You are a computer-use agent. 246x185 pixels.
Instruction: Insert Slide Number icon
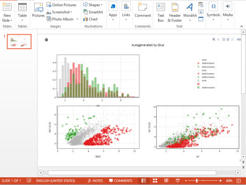[201, 12]
